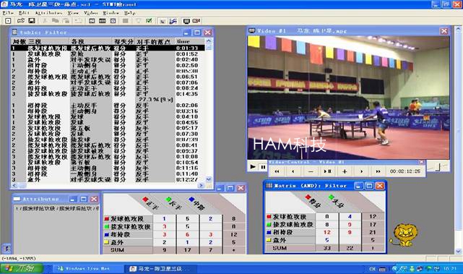Click the open file toolbar icon
The image size is (463, 274).
pos(21,21)
